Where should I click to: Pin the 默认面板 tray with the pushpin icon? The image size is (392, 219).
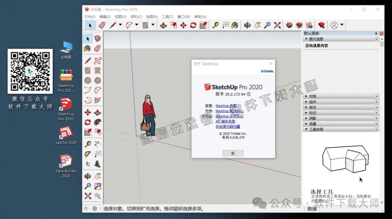pyautogui.click(x=376, y=34)
